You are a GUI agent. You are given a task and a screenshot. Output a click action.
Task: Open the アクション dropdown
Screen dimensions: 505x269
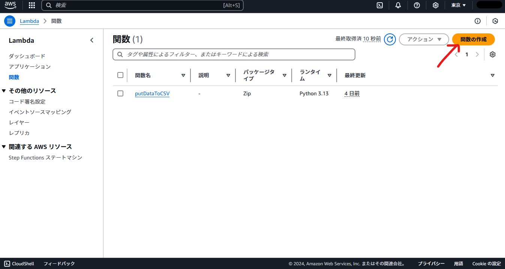click(x=424, y=39)
